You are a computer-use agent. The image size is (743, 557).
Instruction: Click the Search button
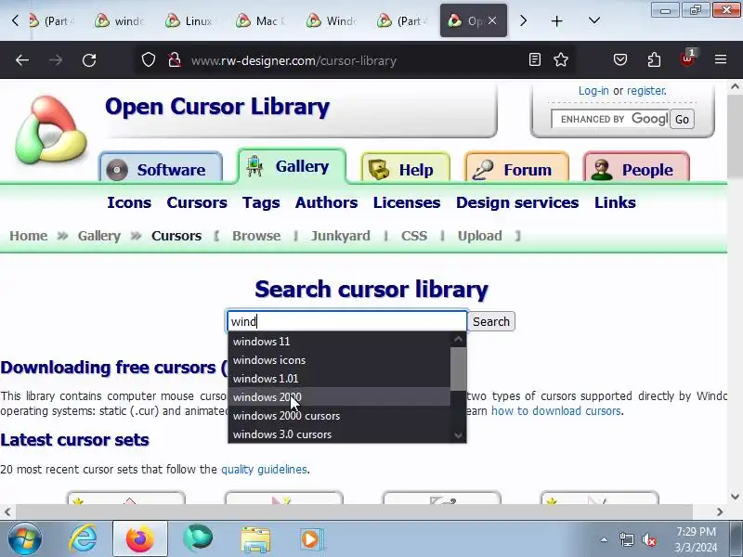[491, 321]
